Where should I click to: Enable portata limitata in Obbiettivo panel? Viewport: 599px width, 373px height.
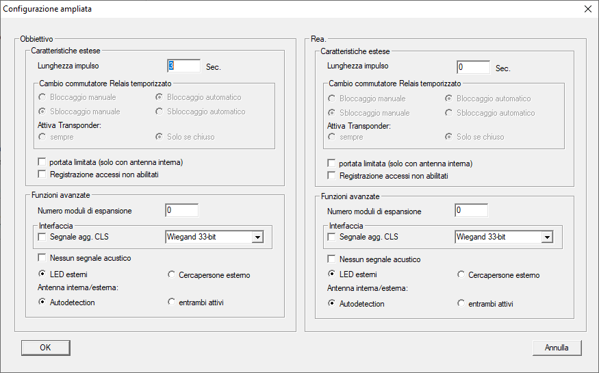[43, 163]
